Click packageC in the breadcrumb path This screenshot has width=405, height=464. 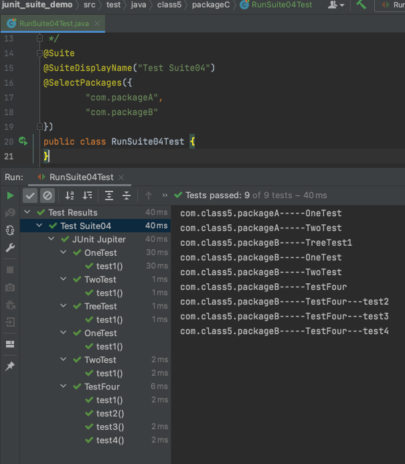point(211,5)
